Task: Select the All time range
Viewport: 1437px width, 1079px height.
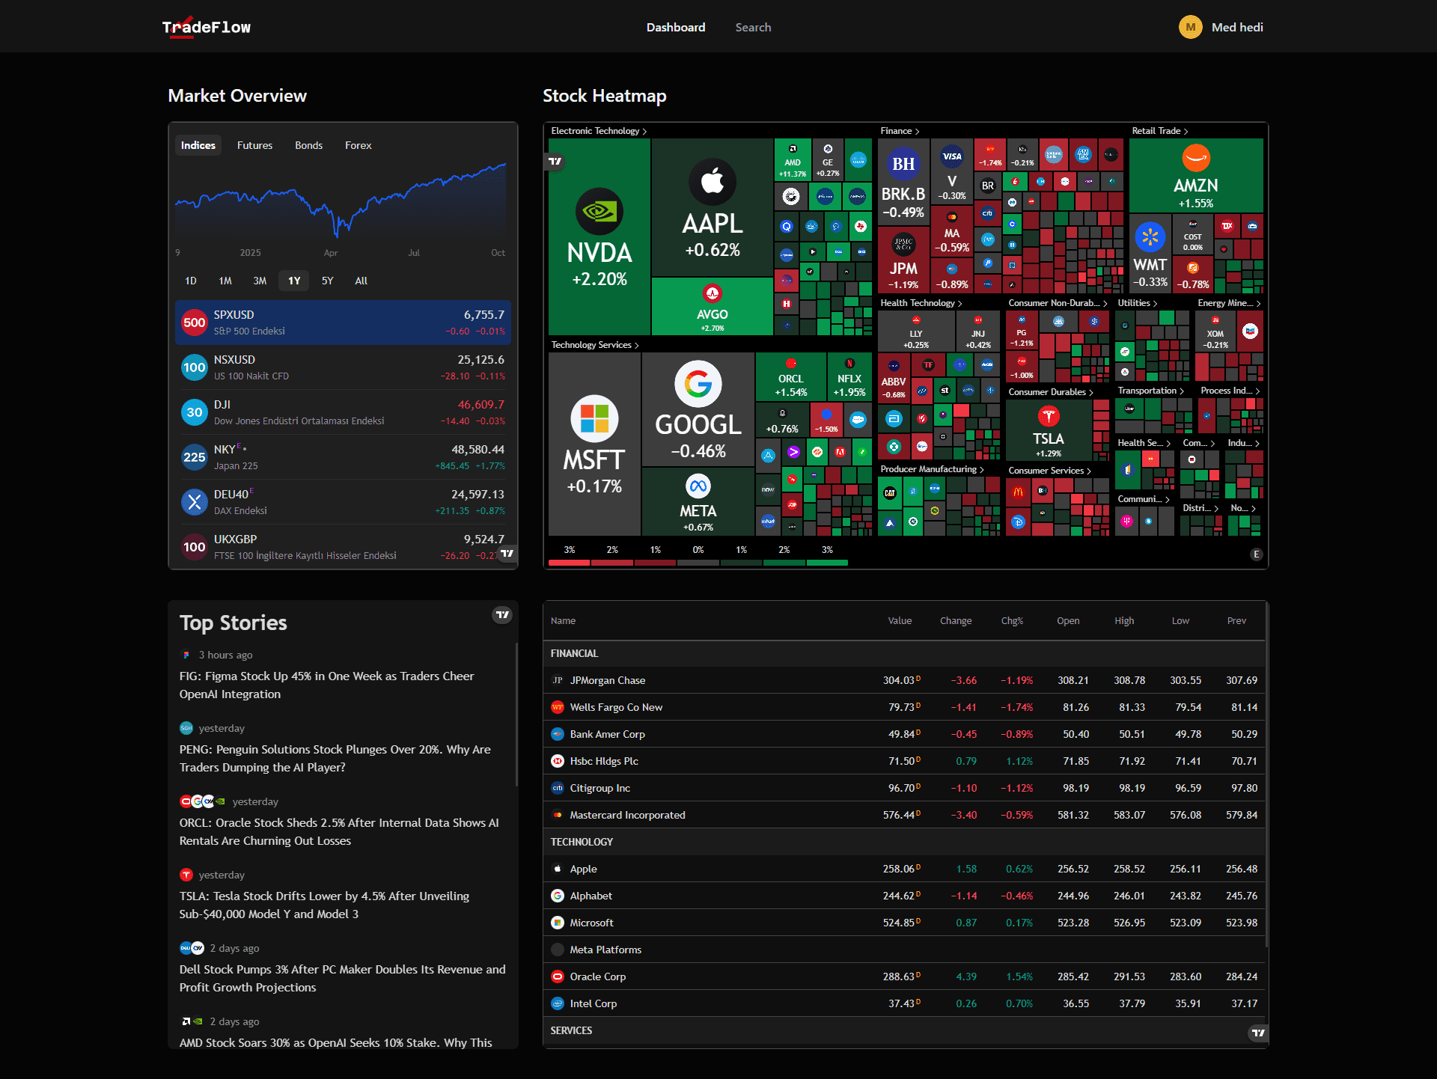Action: [361, 281]
